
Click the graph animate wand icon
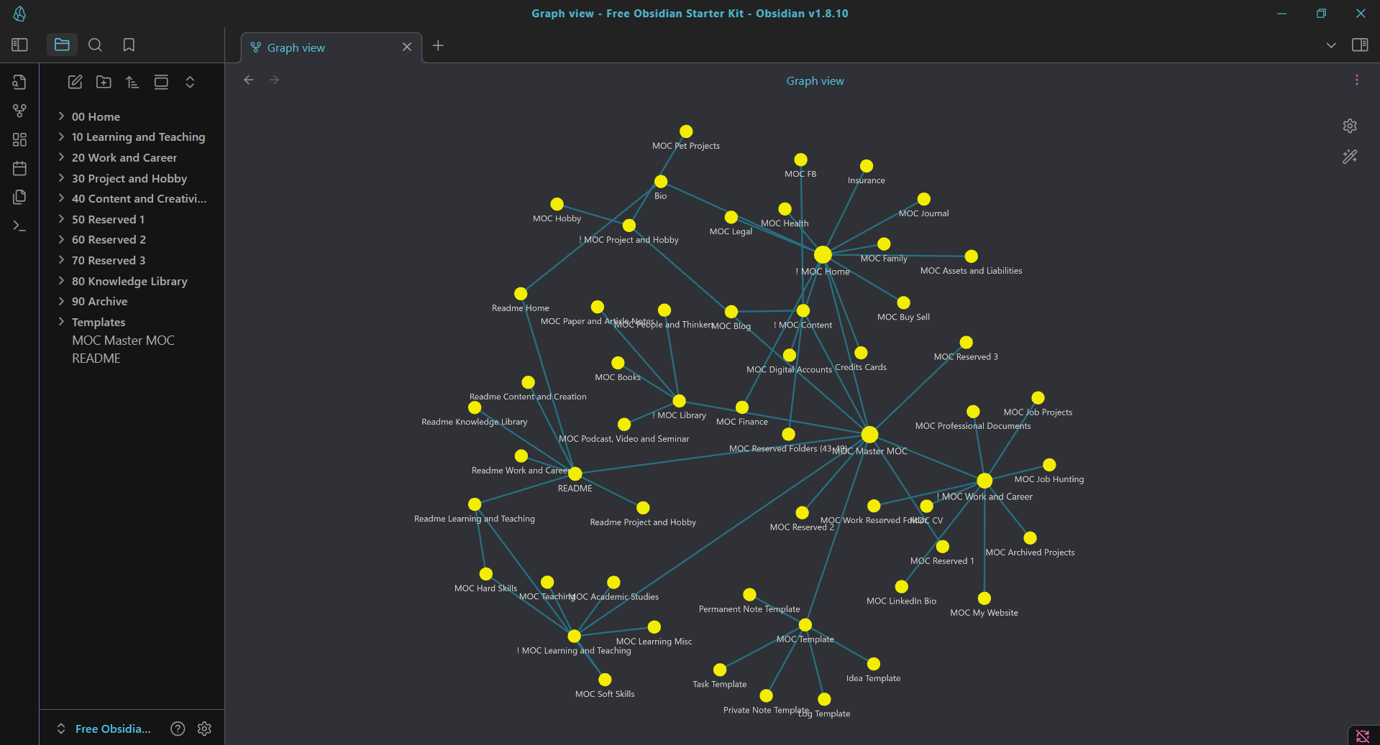click(1350, 157)
